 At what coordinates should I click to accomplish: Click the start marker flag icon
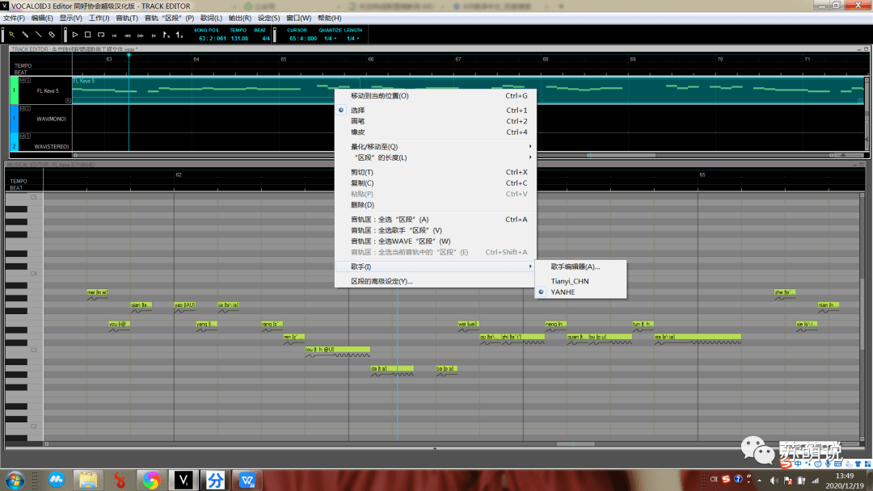[166, 35]
